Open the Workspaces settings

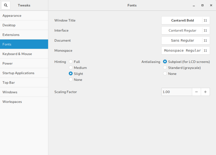coord(12,102)
